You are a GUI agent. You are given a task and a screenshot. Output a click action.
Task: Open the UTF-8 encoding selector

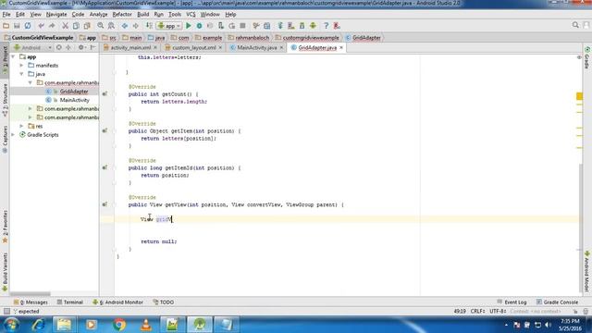(498, 312)
